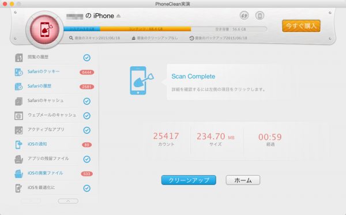This screenshot has width=346, height=215.
Task: Click the 00:59 経過 time value
Action: [x=270, y=137]
